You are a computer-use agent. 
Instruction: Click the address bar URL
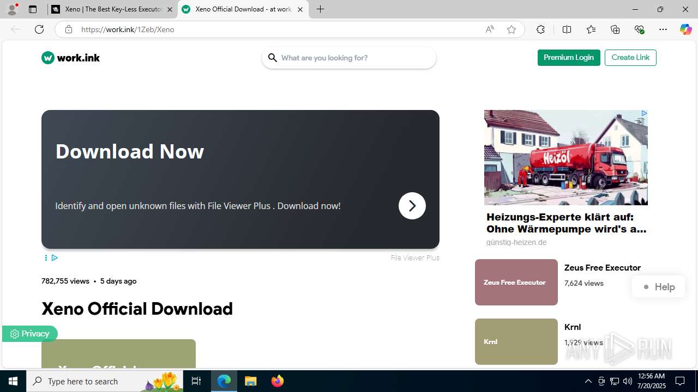click(128, 29)
